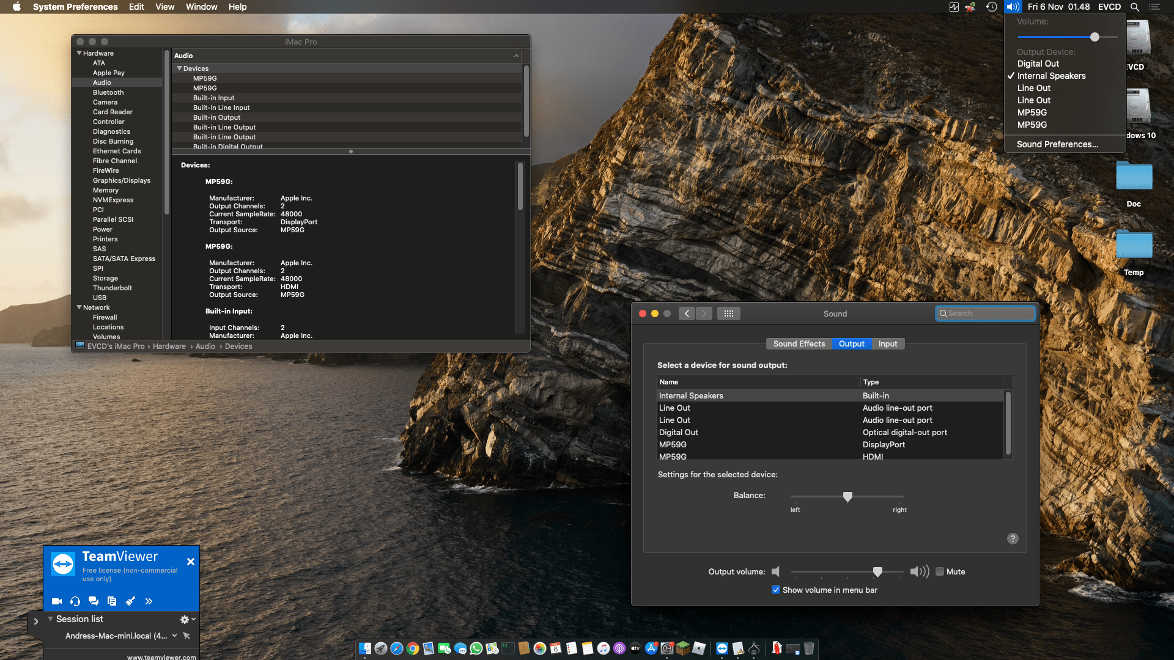
Task: Collapse the Network tree section
Action: [x=79, y=307]
